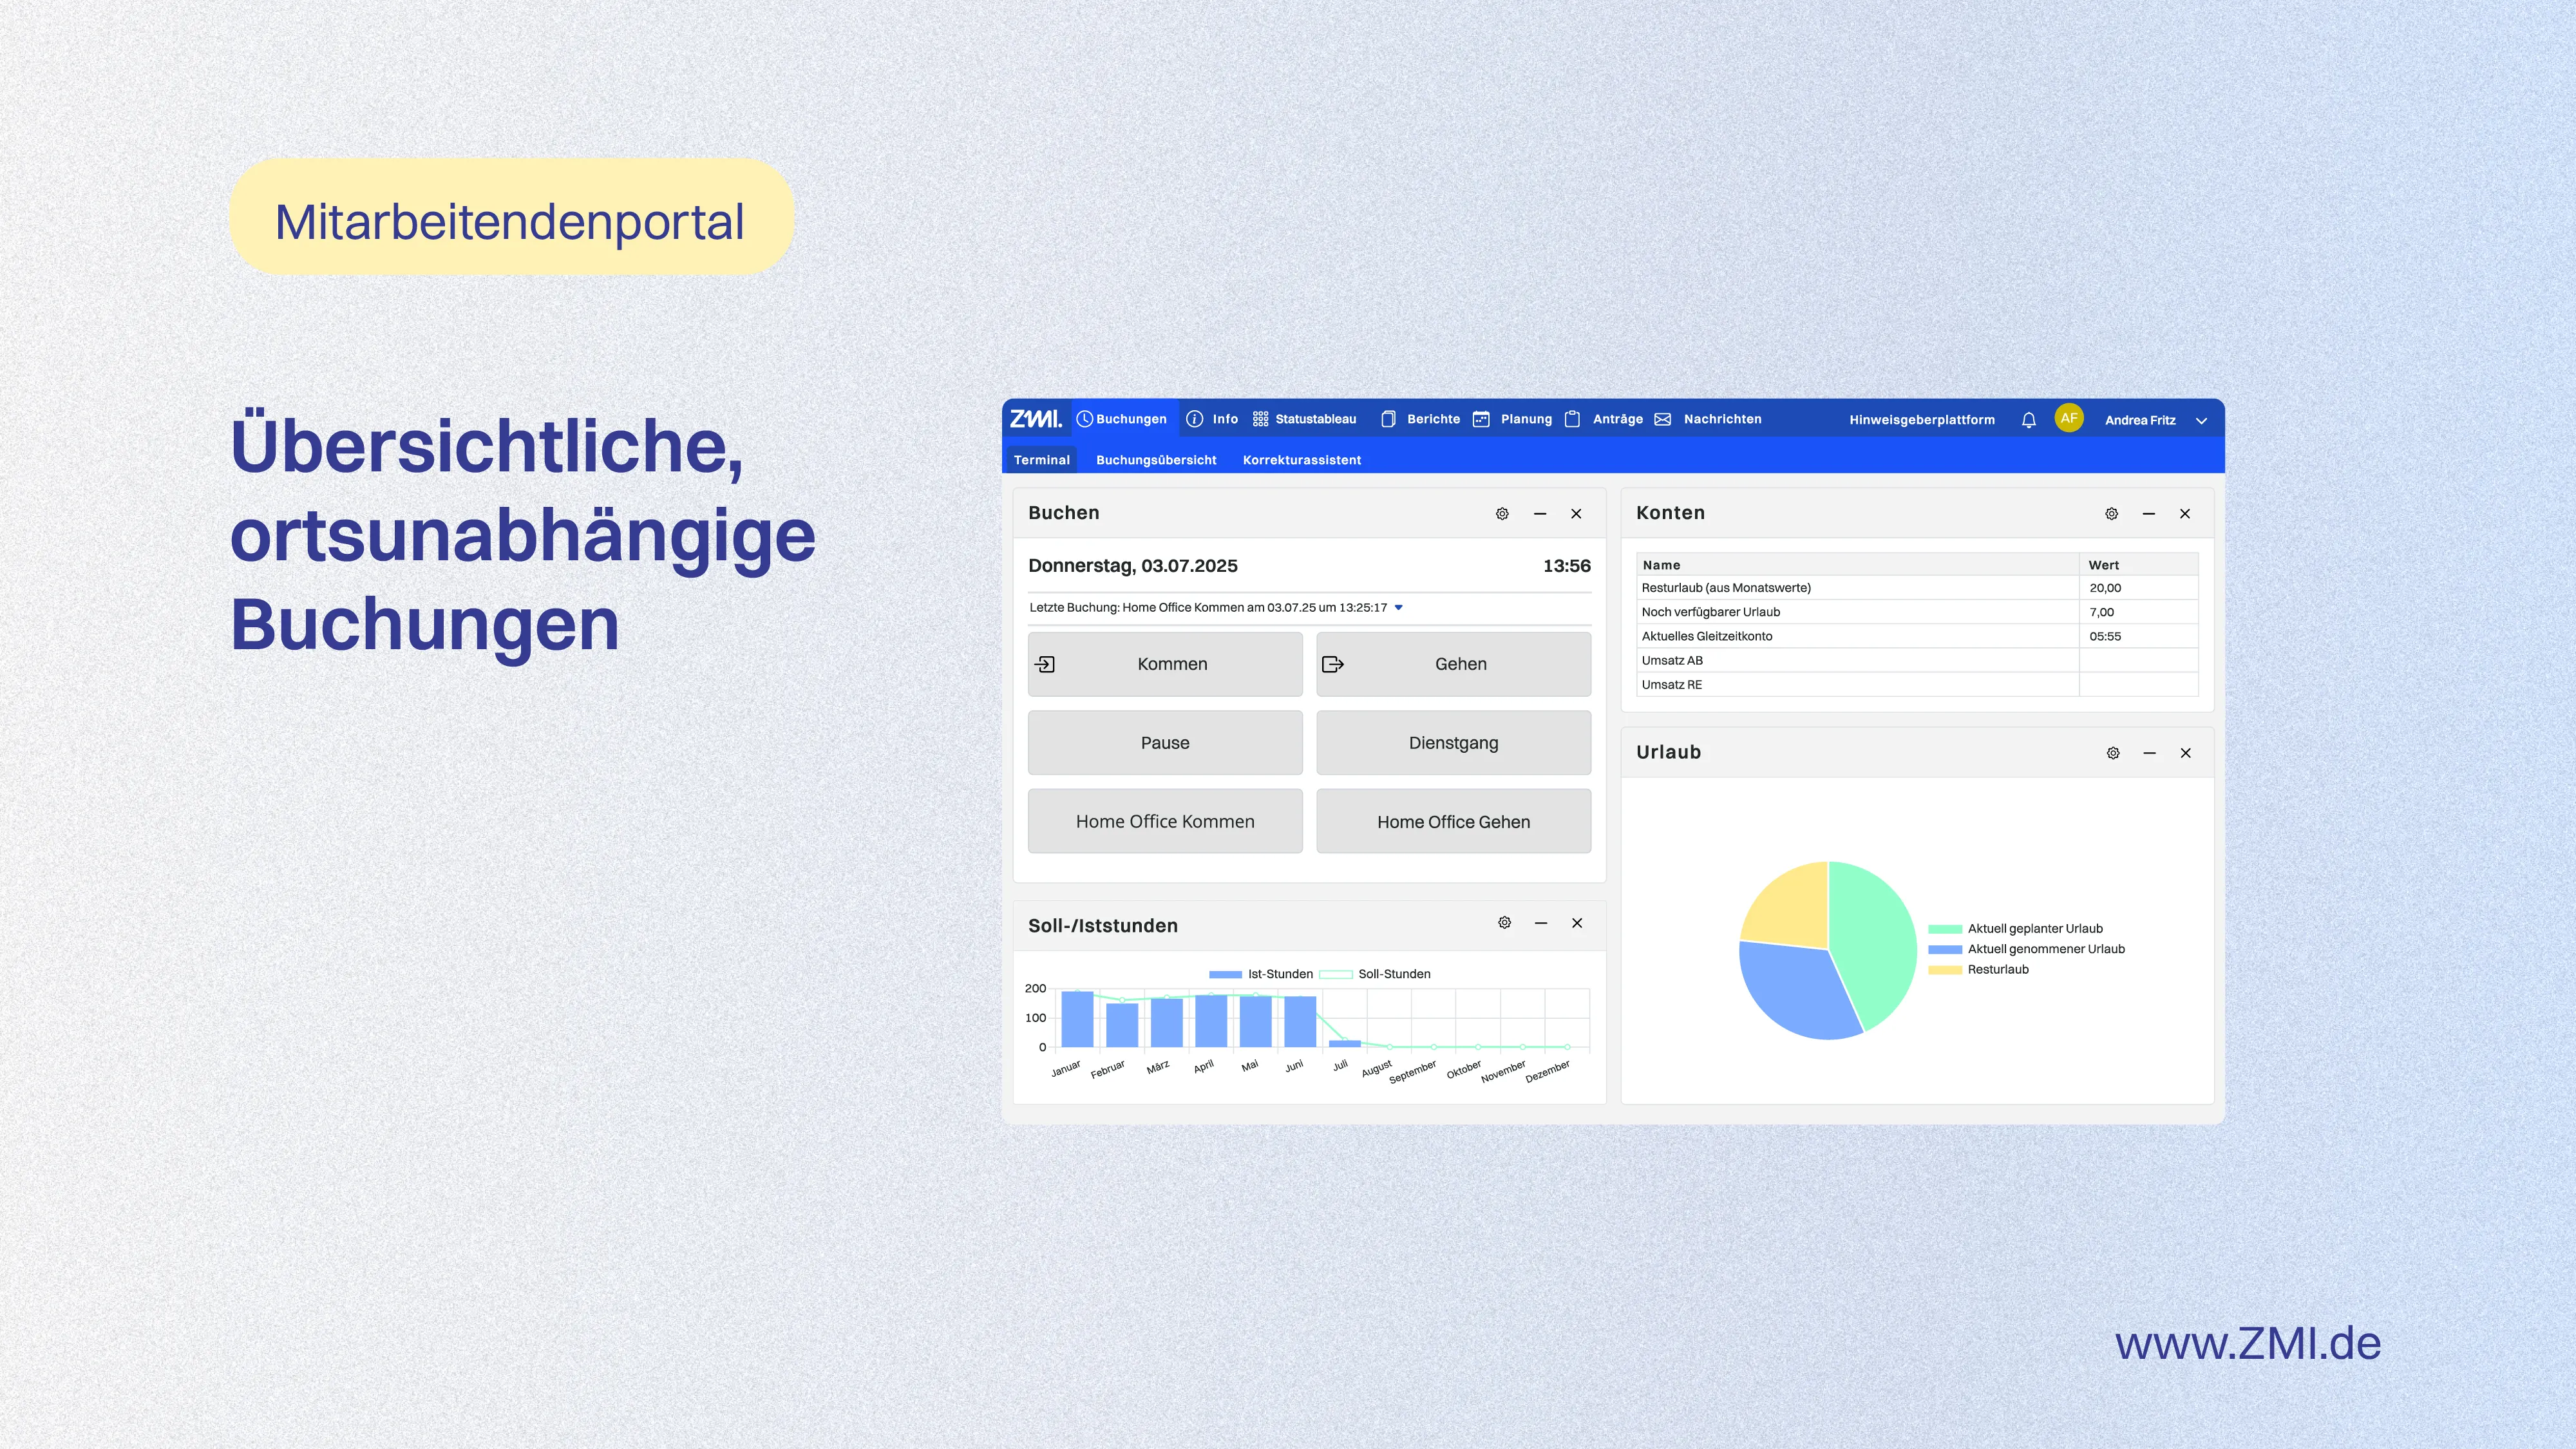Open the Korrekturassistent tab
This screenshot has width=2576, height=1449.
point(1301,460)
